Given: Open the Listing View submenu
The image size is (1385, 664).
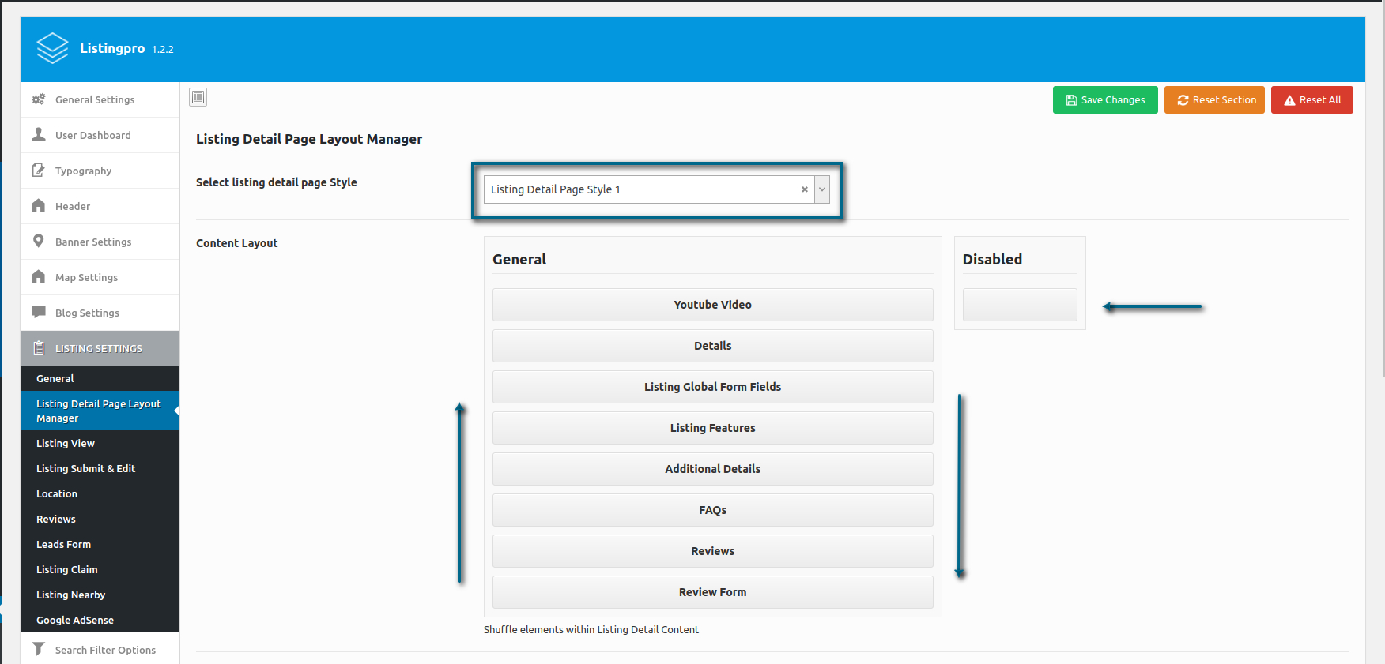Looking at the screenshot, I should coord(100,443).
